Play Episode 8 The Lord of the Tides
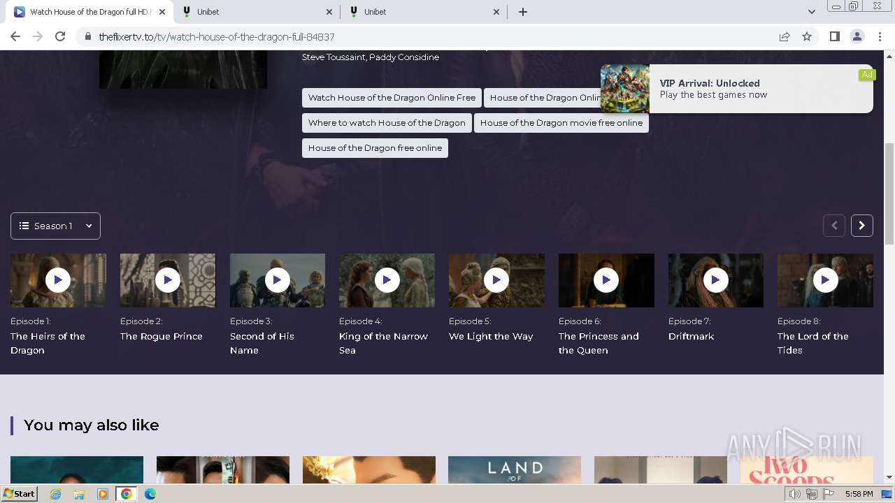This screenshot has height=503, width=895. pyautogui.click(x=825, y=280)
